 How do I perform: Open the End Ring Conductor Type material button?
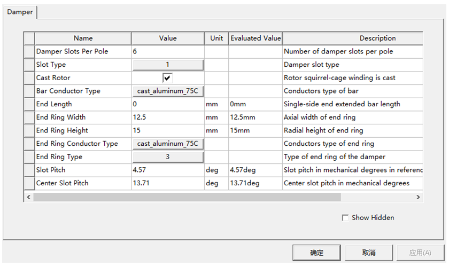click(x=168, y=144)
